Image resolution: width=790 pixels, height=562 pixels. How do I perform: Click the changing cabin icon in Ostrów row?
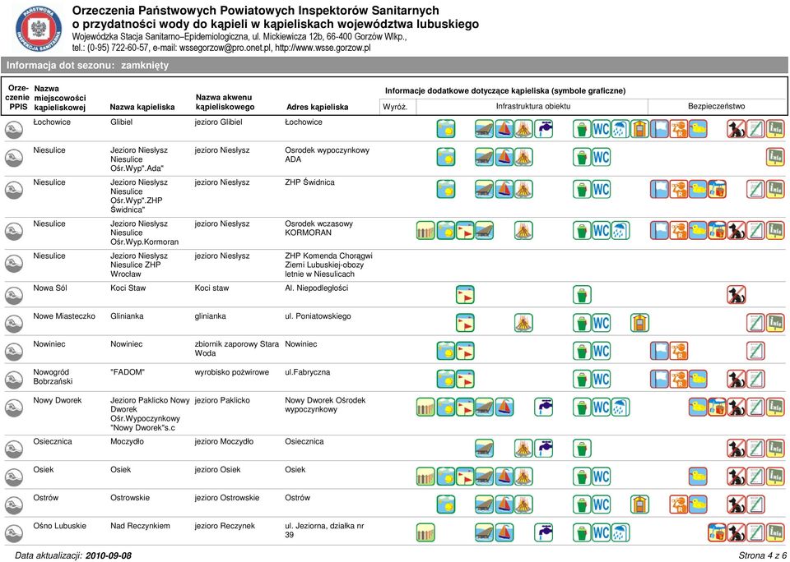[x=640, y=505]
